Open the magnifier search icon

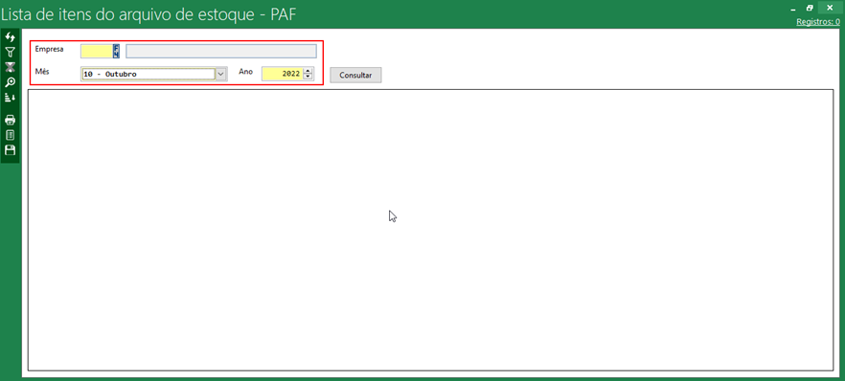coord(10,82)
